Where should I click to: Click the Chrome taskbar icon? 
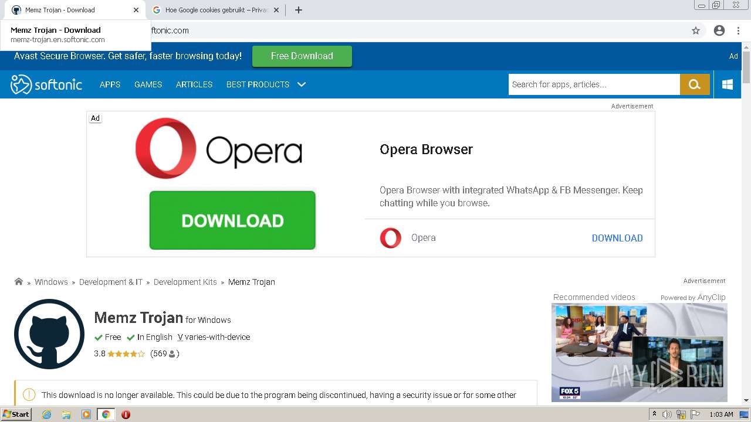click(x=106, y=414)
